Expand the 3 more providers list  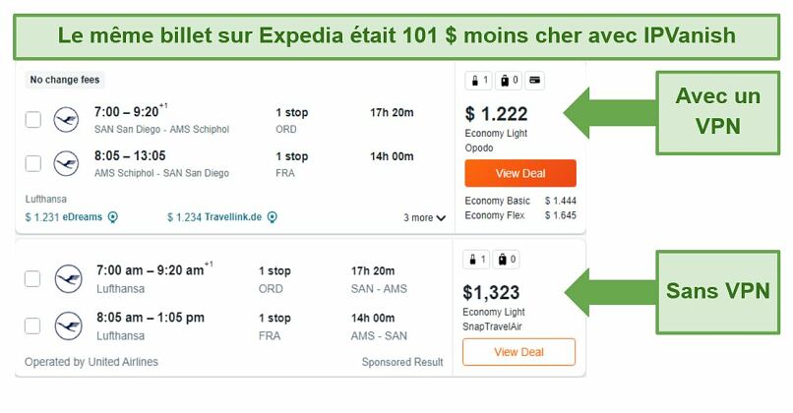pyautogui.click(x=424, y=218)
